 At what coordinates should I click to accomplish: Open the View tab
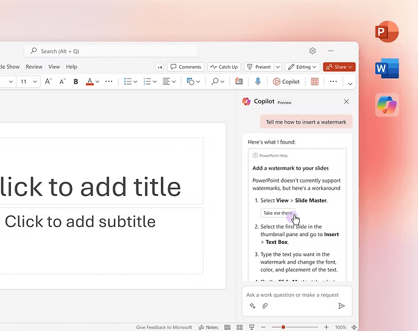[x=54, y=67]
